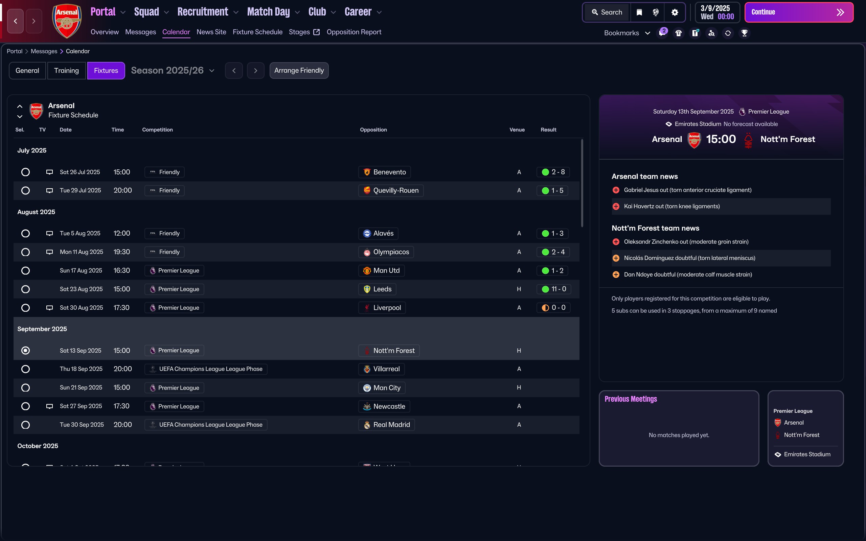This screenshot has width=866, height=541.
Task: Open the messages bookmark with 2 badge
Action: [662, 33]
